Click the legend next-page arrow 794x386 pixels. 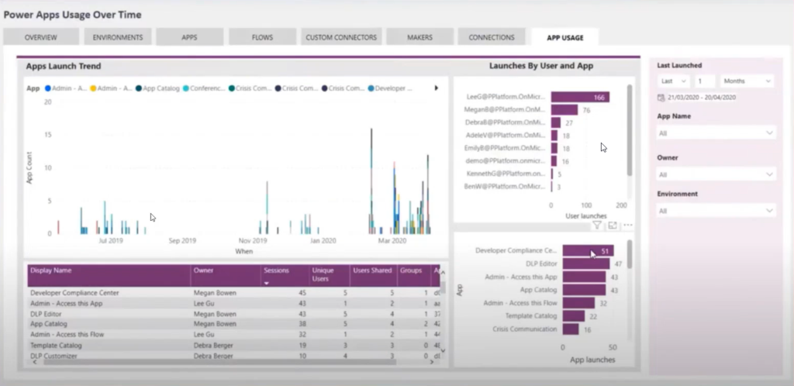pyautogui.click(x=436, y=88)
